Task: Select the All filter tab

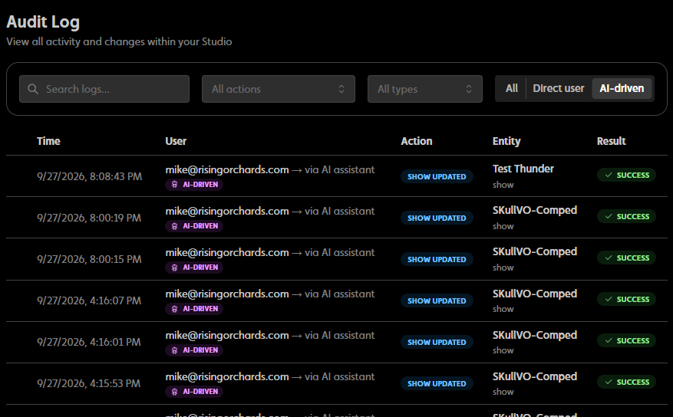Action: point(512,88)
